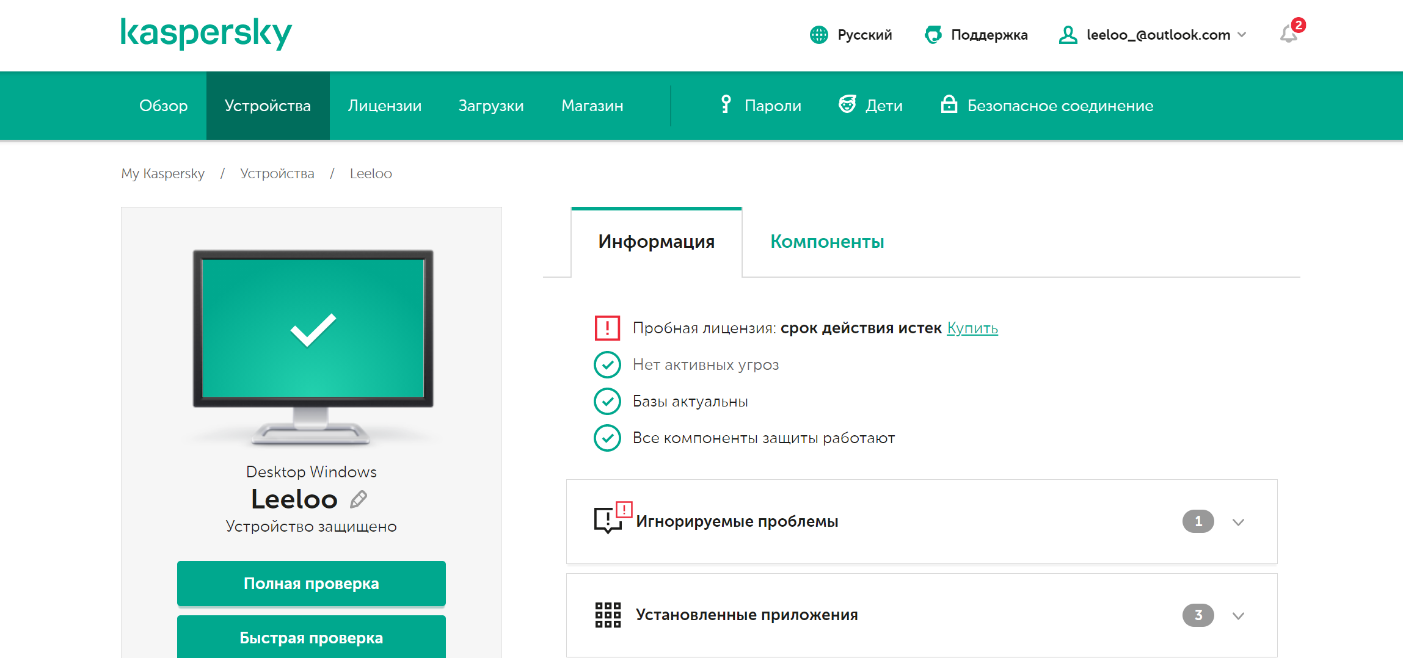1403x658 pixels.
Task: Open the Загрузки section
Action: pos(491,106)
